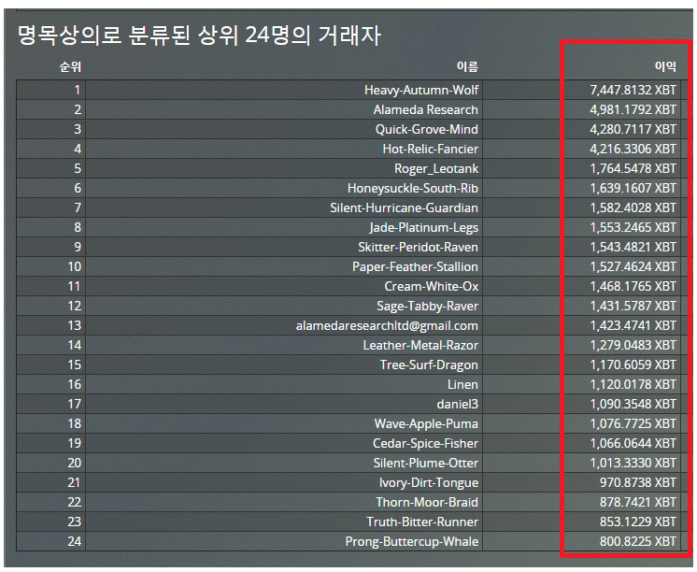The width and height of the screenshot is (697, 572).
Task: Click profit value 1,423.4741 XBT
Action: coord(633,325)
